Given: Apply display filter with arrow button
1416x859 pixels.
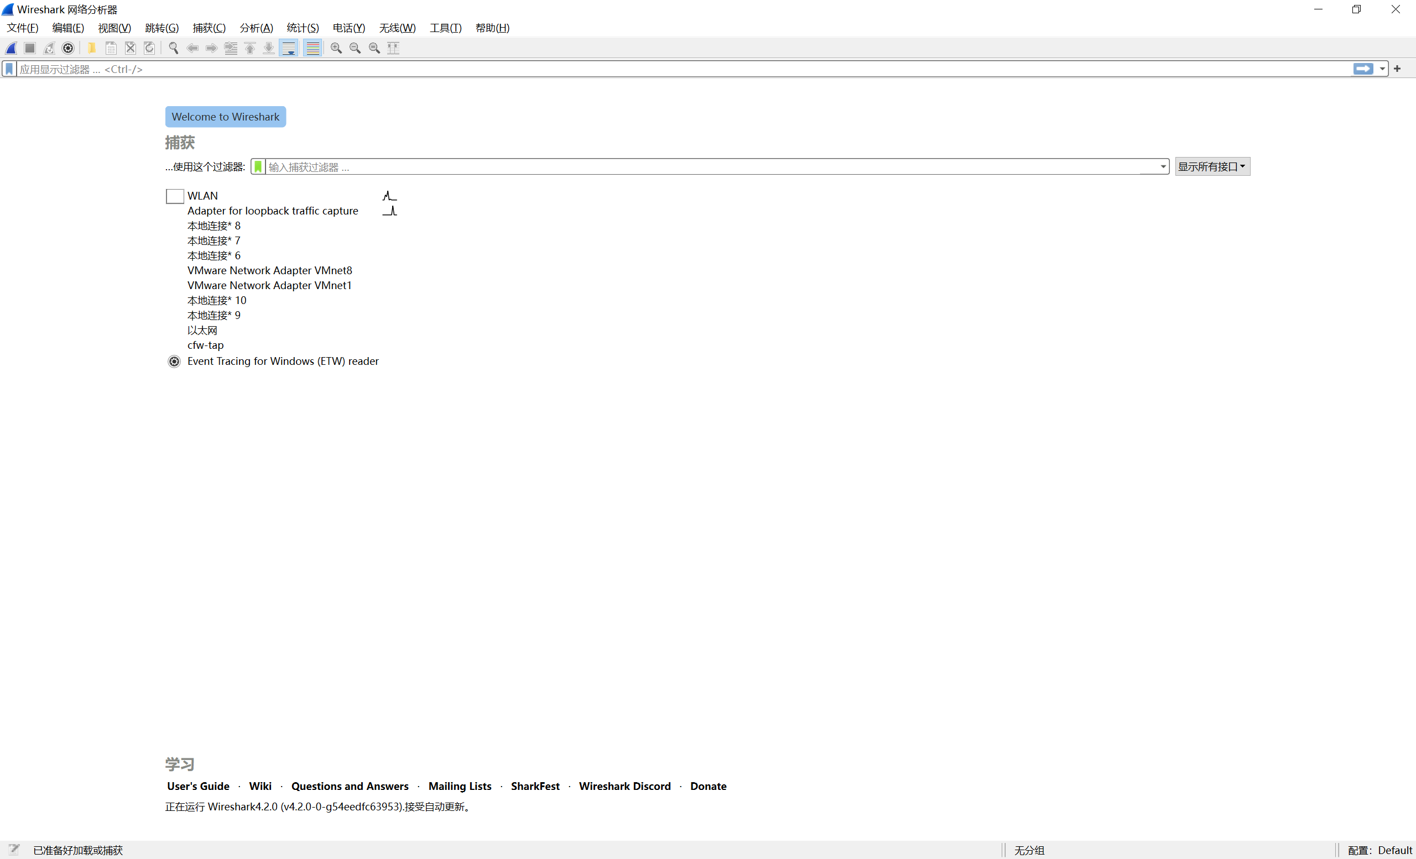Looking at the screenshot, I should point(1363,69).
